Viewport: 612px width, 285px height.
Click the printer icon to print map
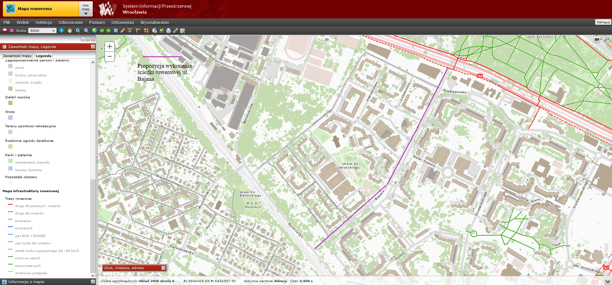(169, 31)
